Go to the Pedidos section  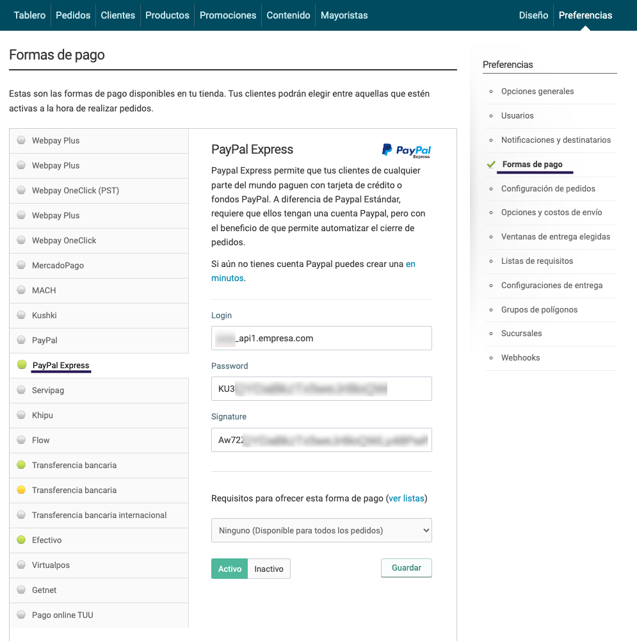point(73,15)
